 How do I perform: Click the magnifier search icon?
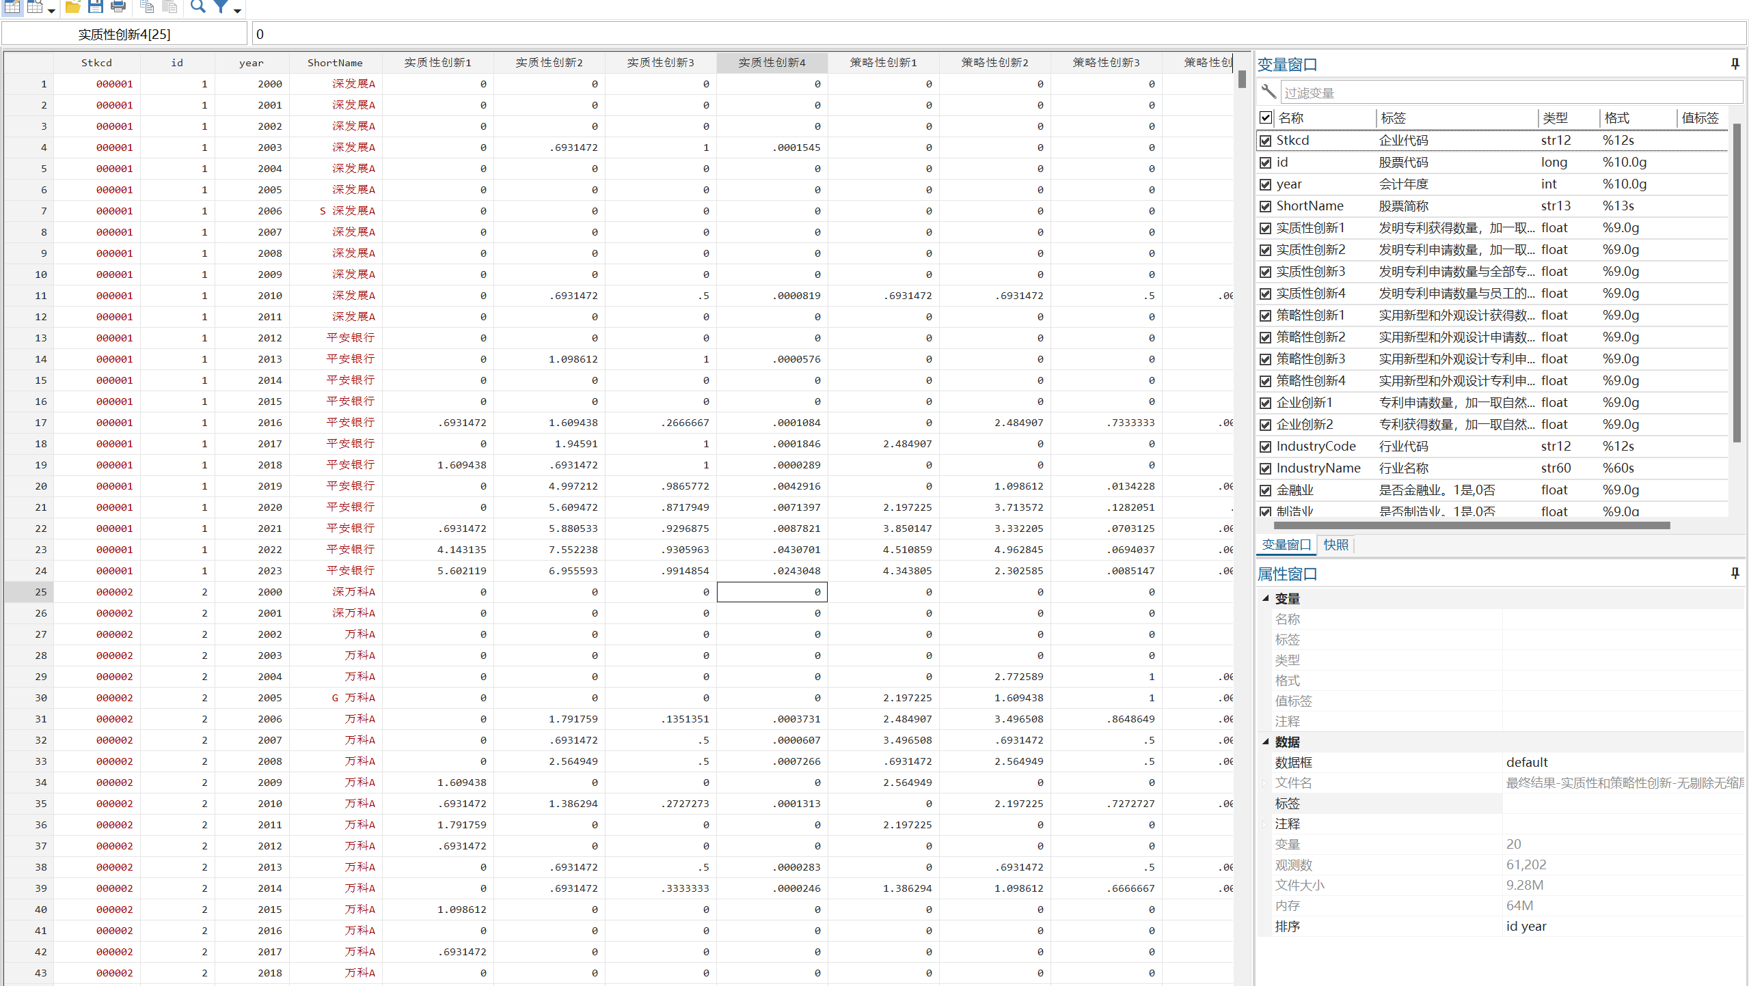[x=198, y=7]
